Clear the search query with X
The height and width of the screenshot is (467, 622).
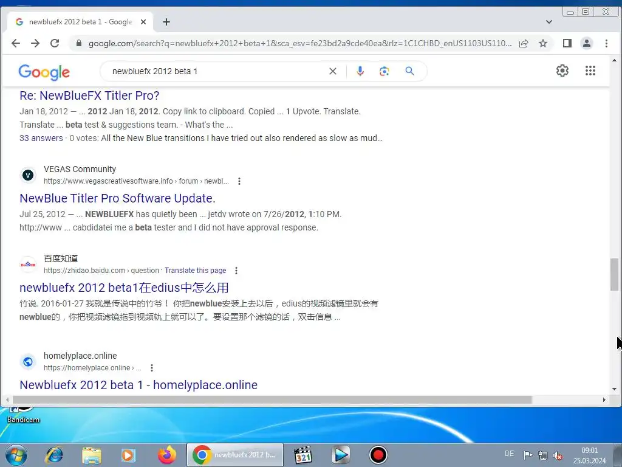[x=333, y=71]
